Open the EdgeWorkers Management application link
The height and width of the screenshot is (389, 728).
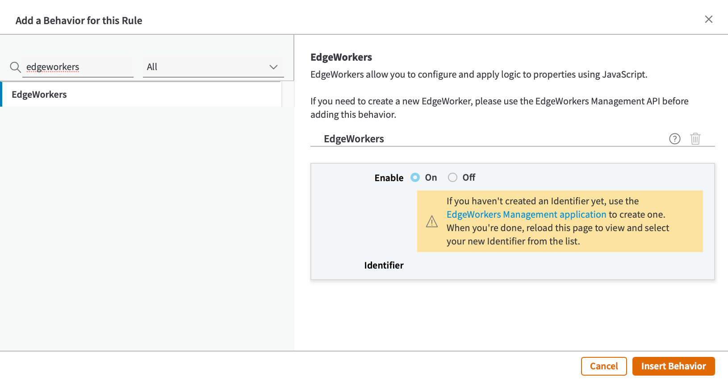pyautogui.click(x=526, y=215)
